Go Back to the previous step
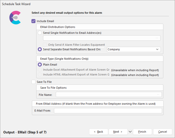This screenshot has width=175, height=138. click(x=99, y=132)
